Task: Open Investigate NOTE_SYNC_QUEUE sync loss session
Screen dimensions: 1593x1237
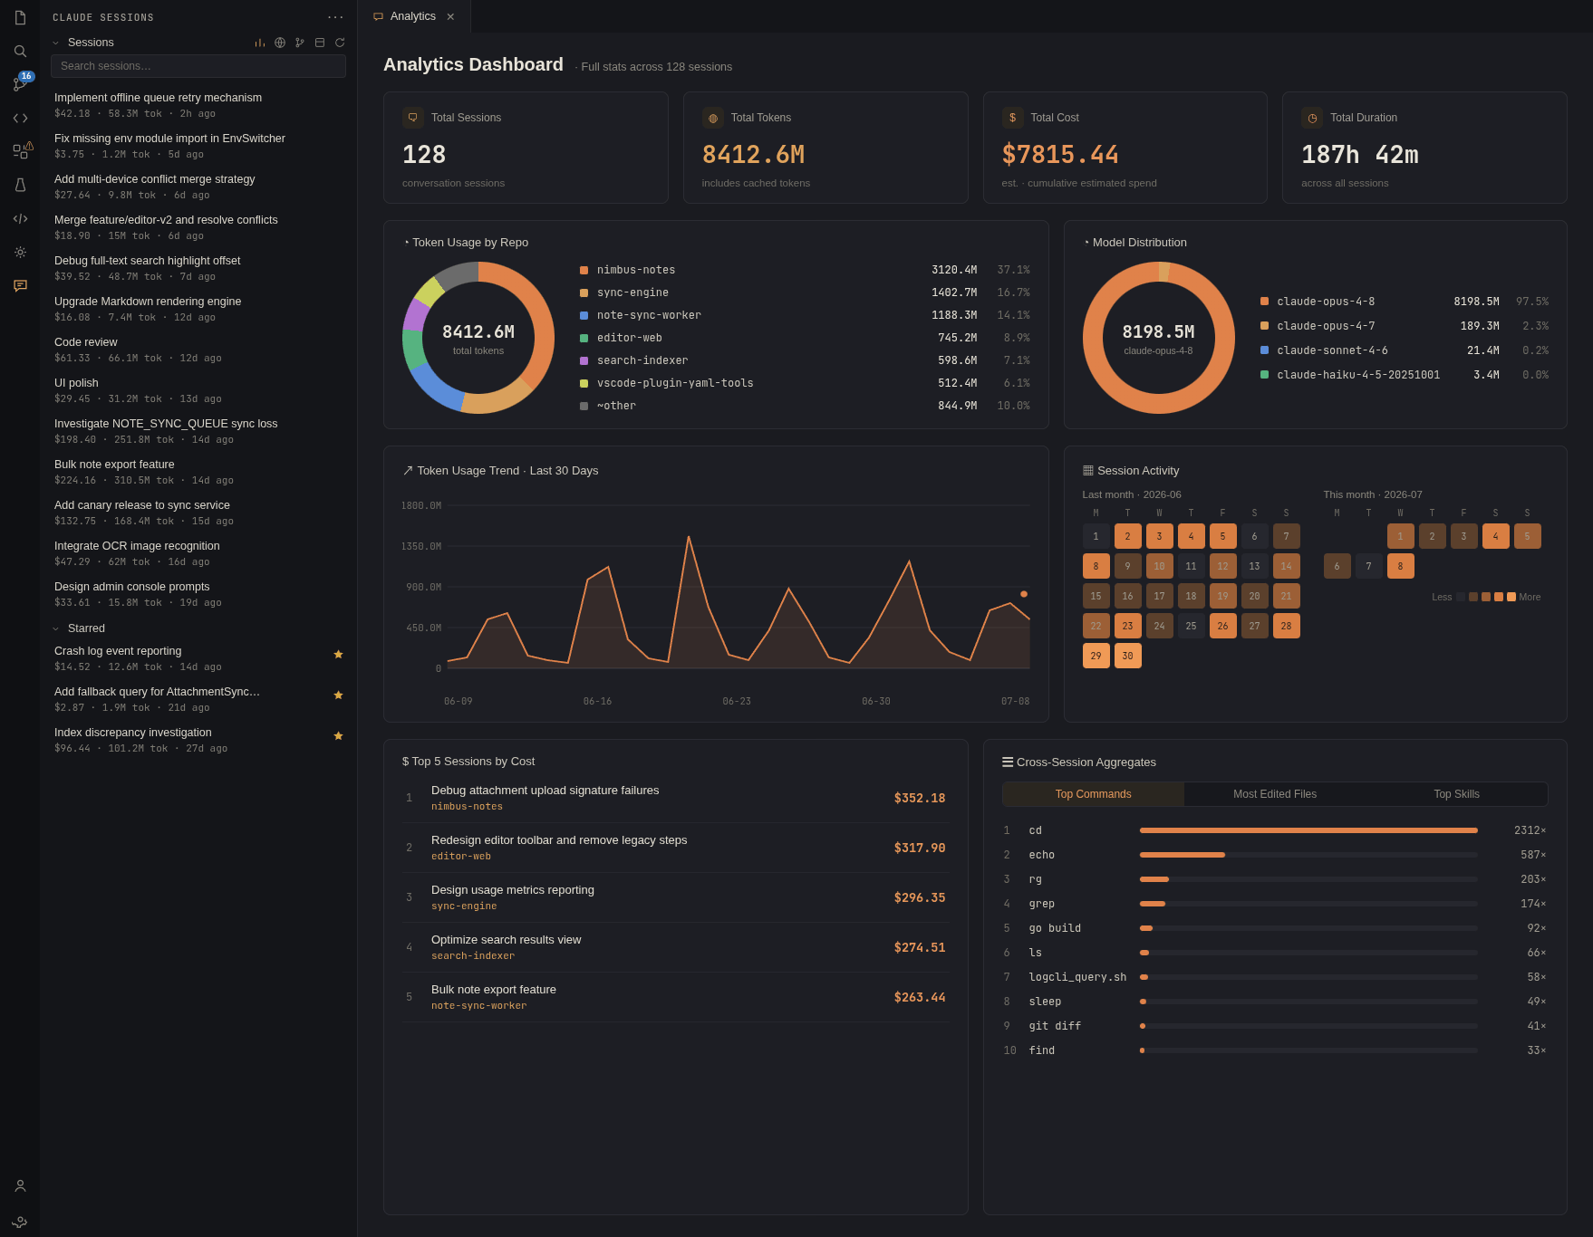Action: pyautogui.click(x=198, y=431)
